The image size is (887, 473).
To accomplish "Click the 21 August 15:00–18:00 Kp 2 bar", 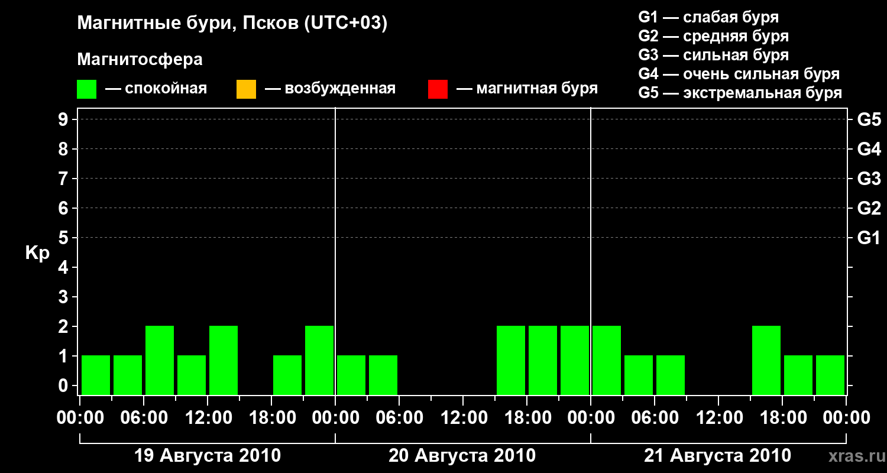I will tap(766, 360).
